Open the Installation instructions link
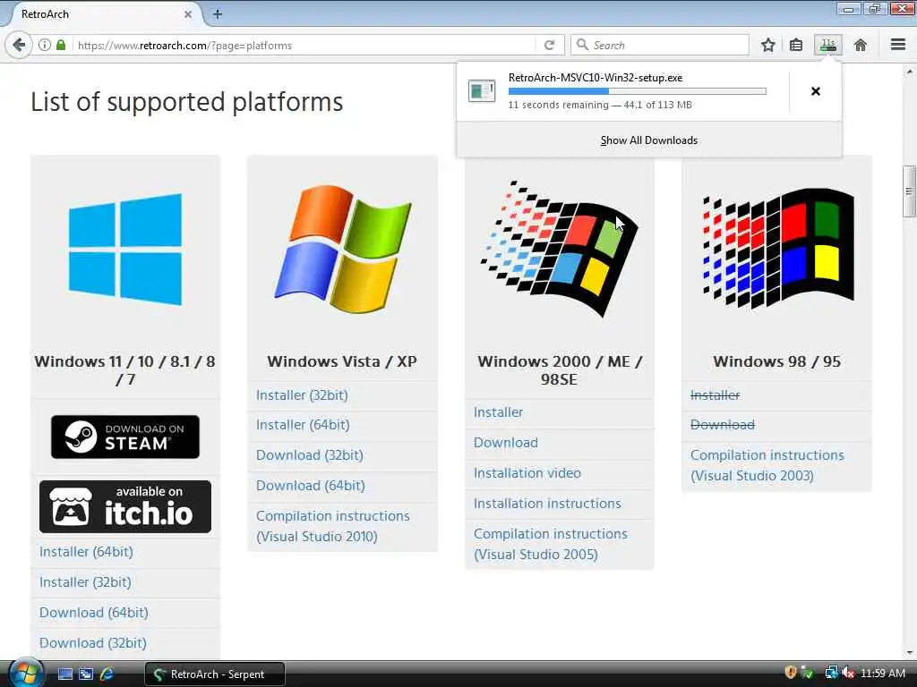917x687 pixels. tap(547, 504)
